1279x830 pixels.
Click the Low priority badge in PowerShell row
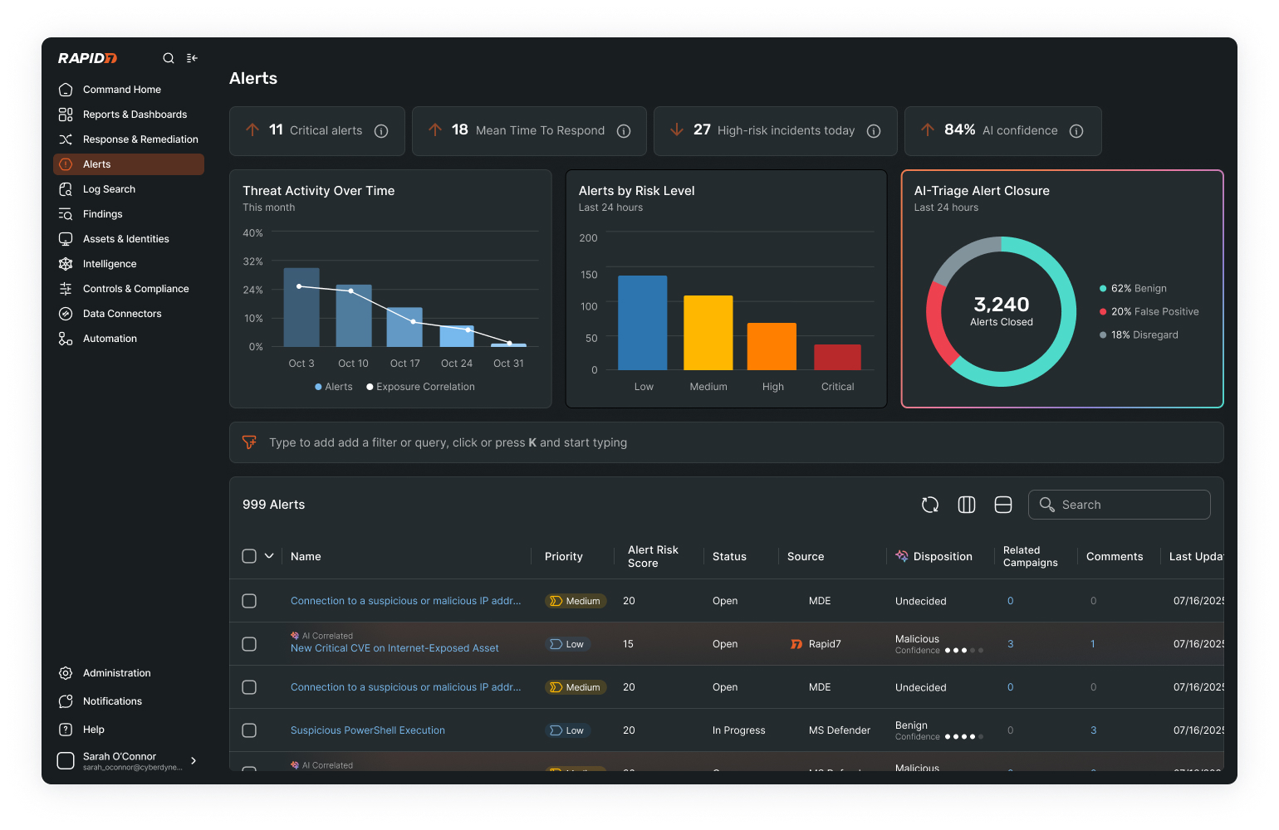[x=568, y=730]
